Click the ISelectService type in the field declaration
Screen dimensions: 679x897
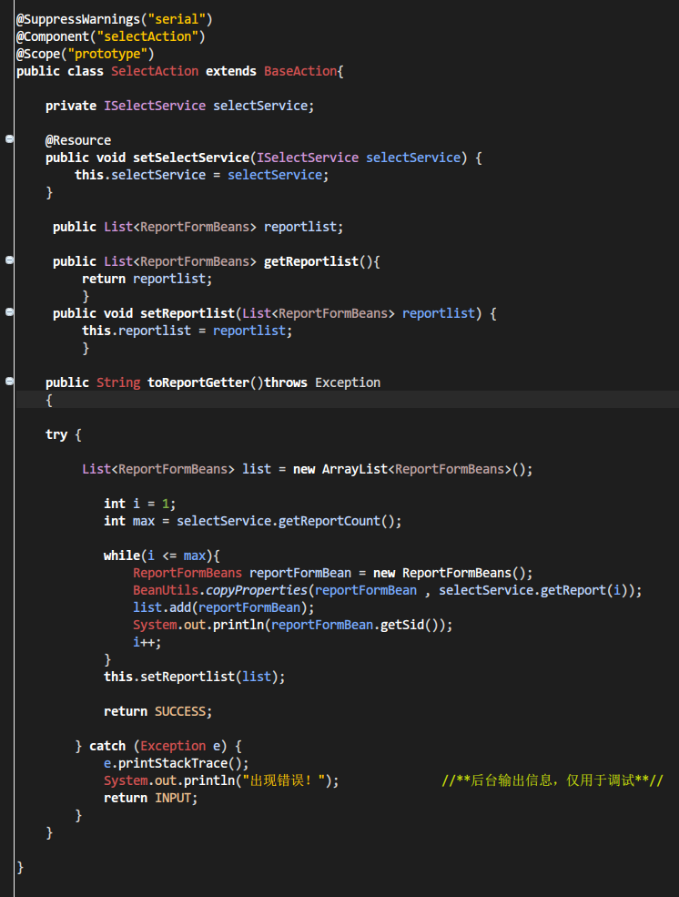point(155,106)
